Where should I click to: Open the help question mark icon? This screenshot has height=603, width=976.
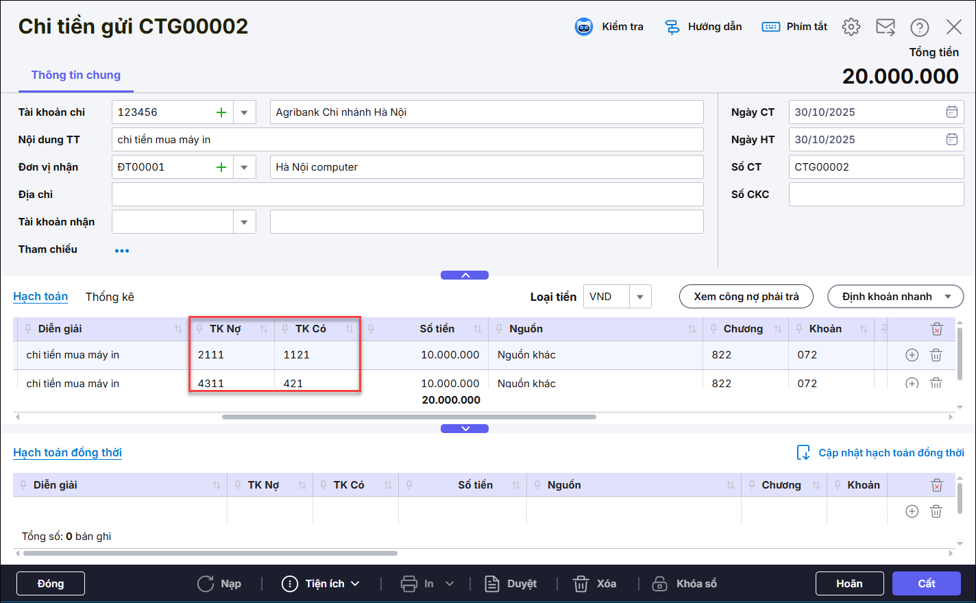point(919,27)
